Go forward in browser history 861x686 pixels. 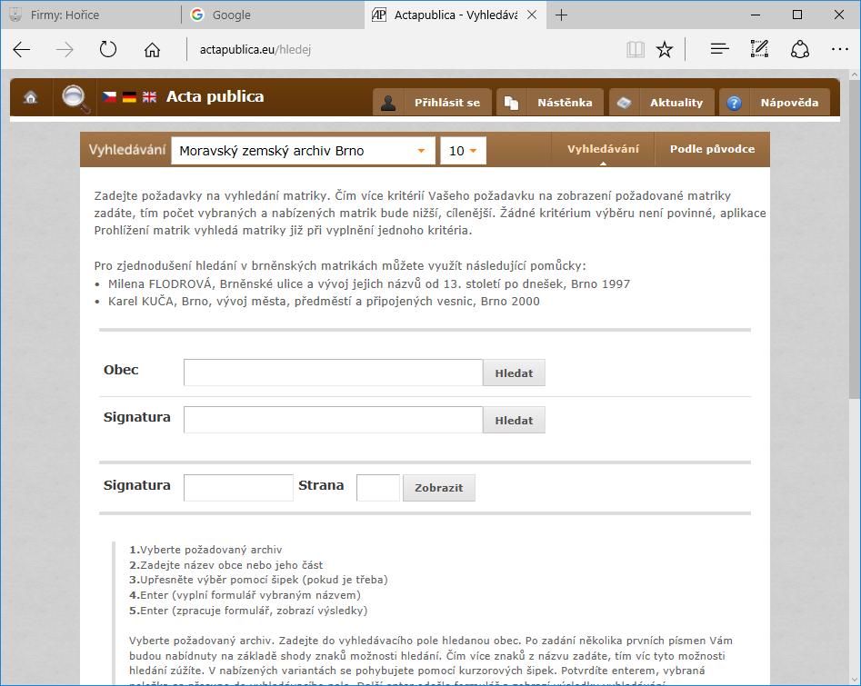pyautogui.click(x=65, y=49)
